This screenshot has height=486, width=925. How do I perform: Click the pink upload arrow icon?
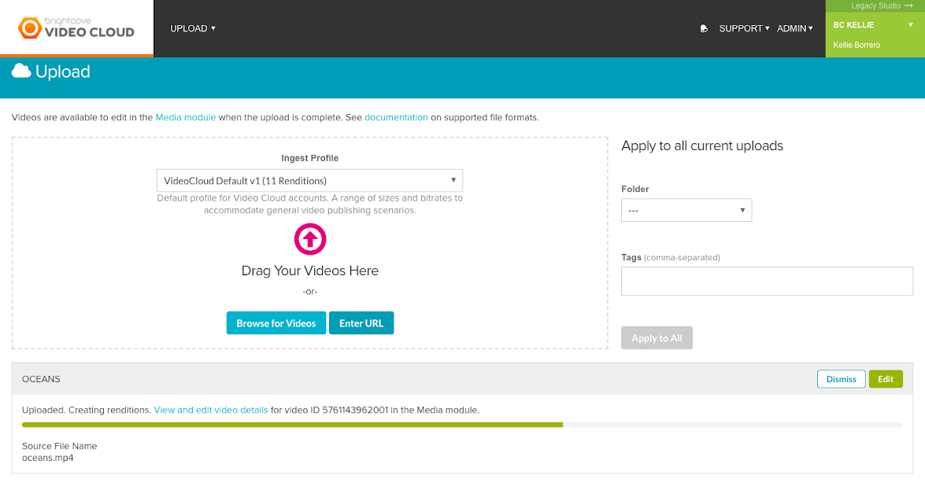coord(310,239)
